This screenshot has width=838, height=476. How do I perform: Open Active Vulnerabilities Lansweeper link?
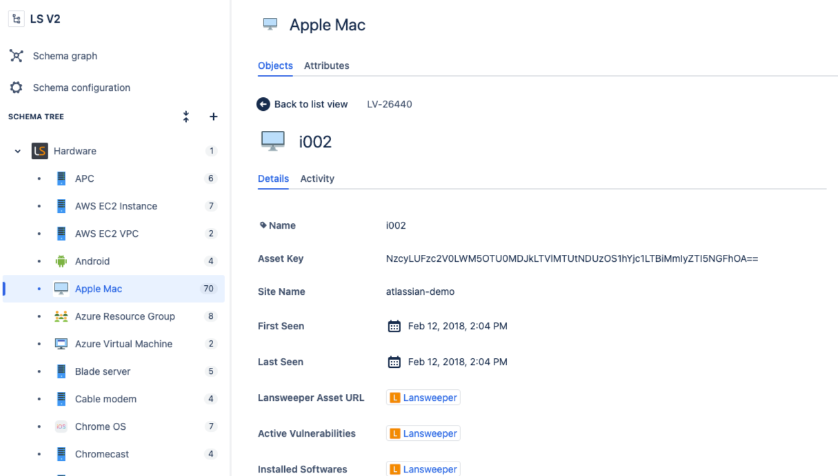(x=423, y=433)
